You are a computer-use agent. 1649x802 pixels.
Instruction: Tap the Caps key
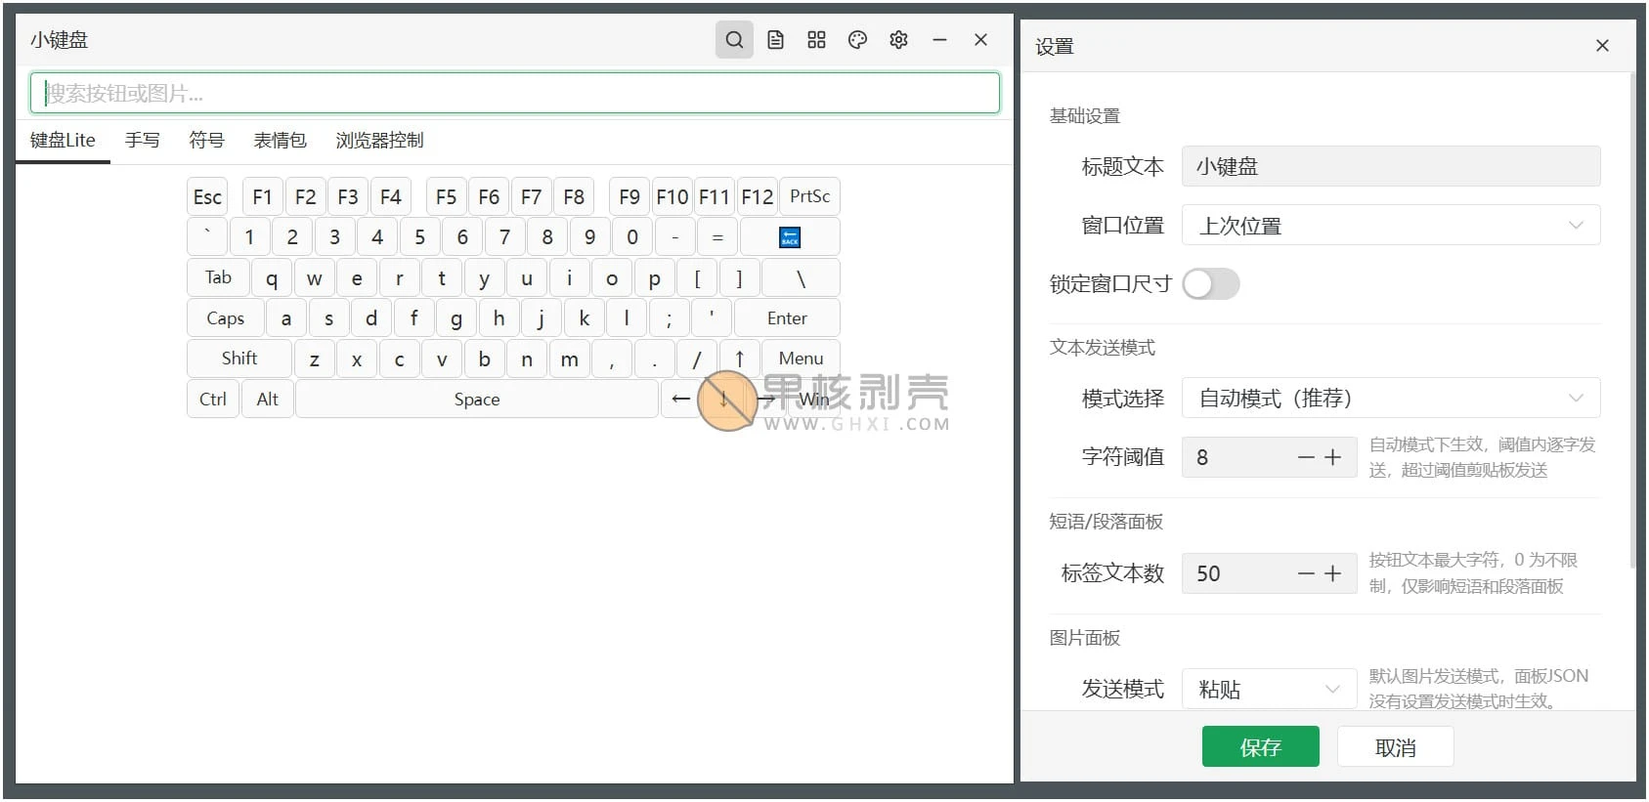[x=225, y=317]
